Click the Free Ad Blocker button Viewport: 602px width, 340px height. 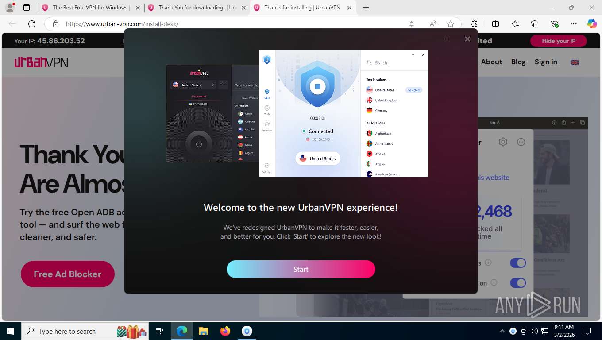click(68, 274)
